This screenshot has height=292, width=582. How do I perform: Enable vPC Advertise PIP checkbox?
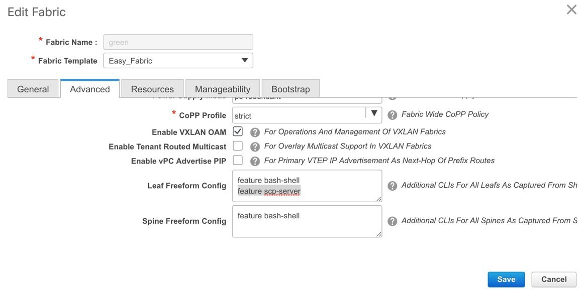click(x=238, y=160)
